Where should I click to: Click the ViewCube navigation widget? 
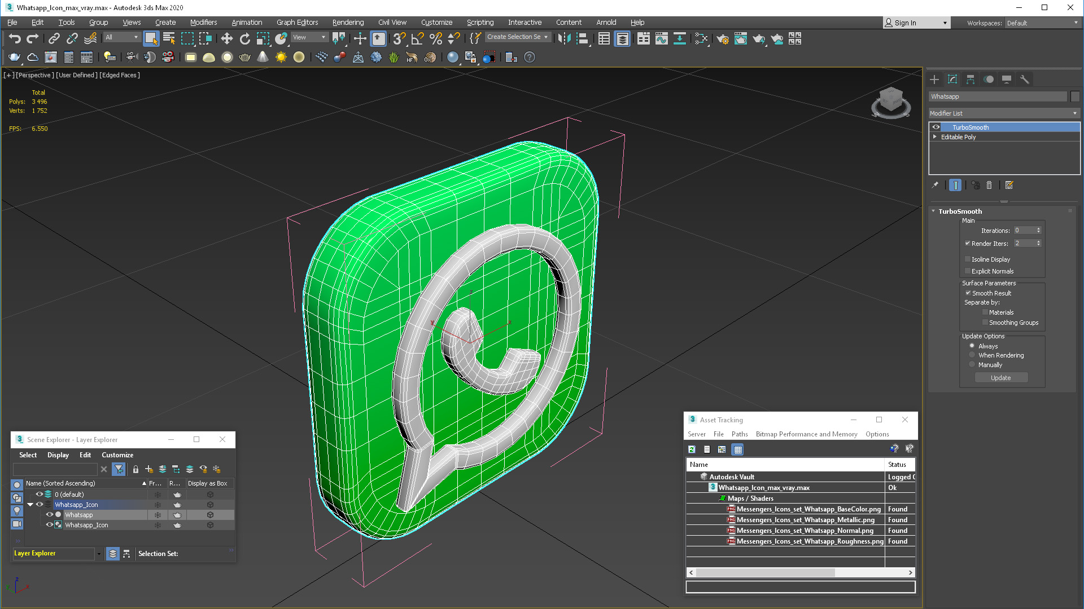[891, 102]
